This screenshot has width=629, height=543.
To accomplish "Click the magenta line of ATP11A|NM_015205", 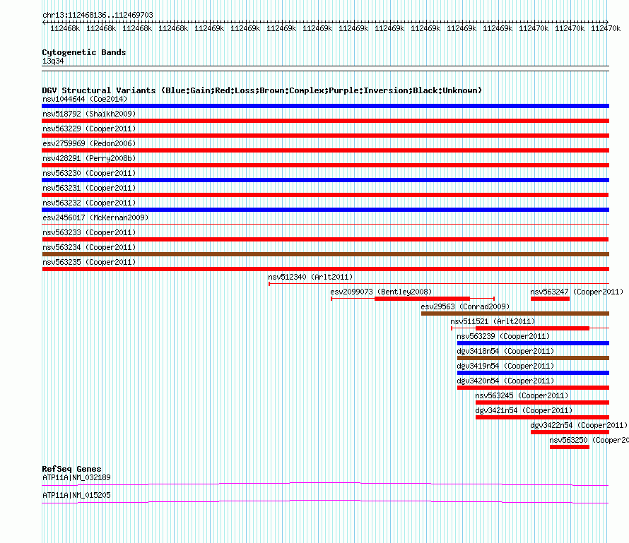I will coord(325,502).
